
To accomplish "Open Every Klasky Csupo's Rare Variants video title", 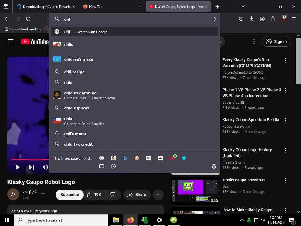I will tap(247, 63).
